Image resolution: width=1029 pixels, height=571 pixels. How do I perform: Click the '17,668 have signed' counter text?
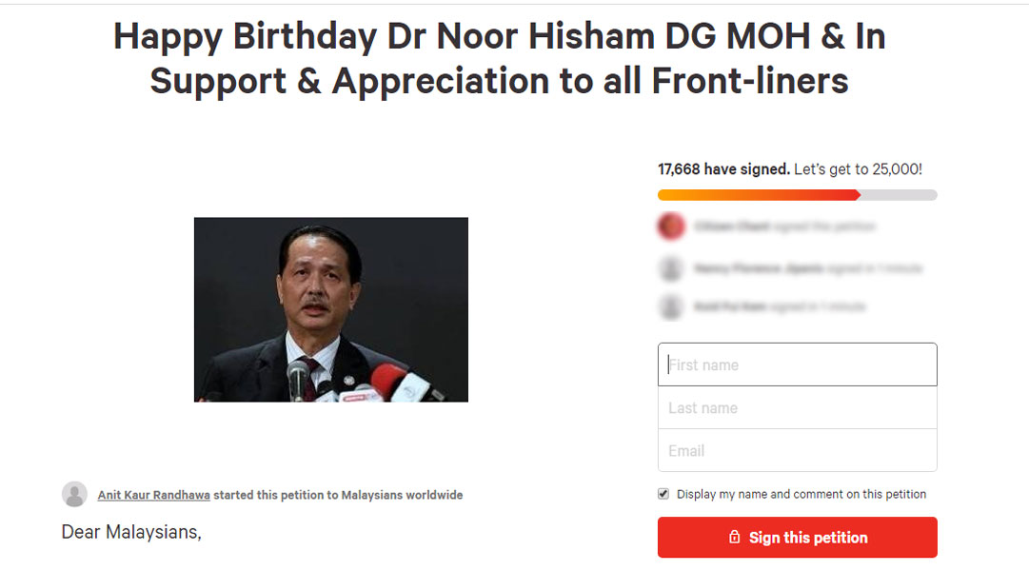tap(723, 169)
